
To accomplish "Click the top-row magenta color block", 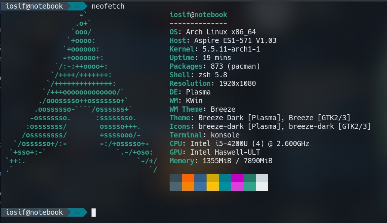I will (238, 178).
